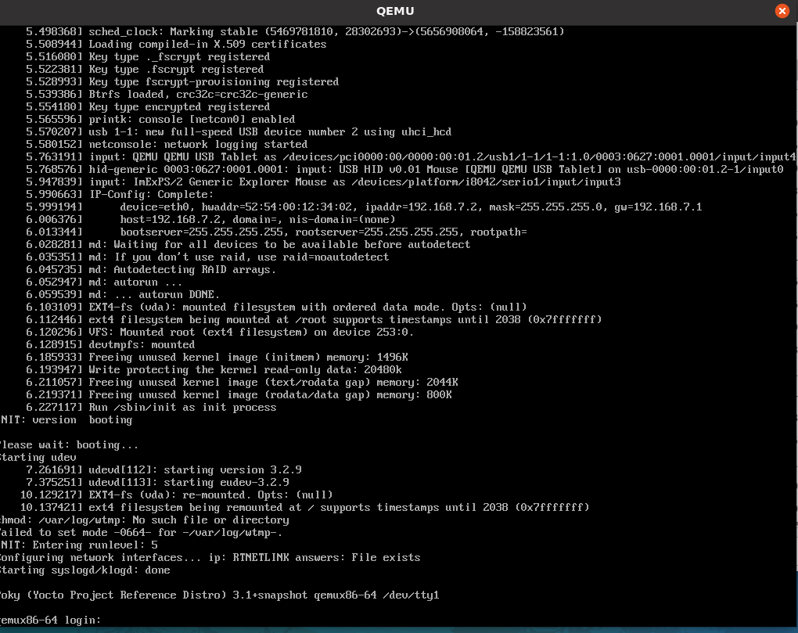Click 'devtmpfs: mounted' line
This screenshot has height=633, width=798.
(110, 345)
